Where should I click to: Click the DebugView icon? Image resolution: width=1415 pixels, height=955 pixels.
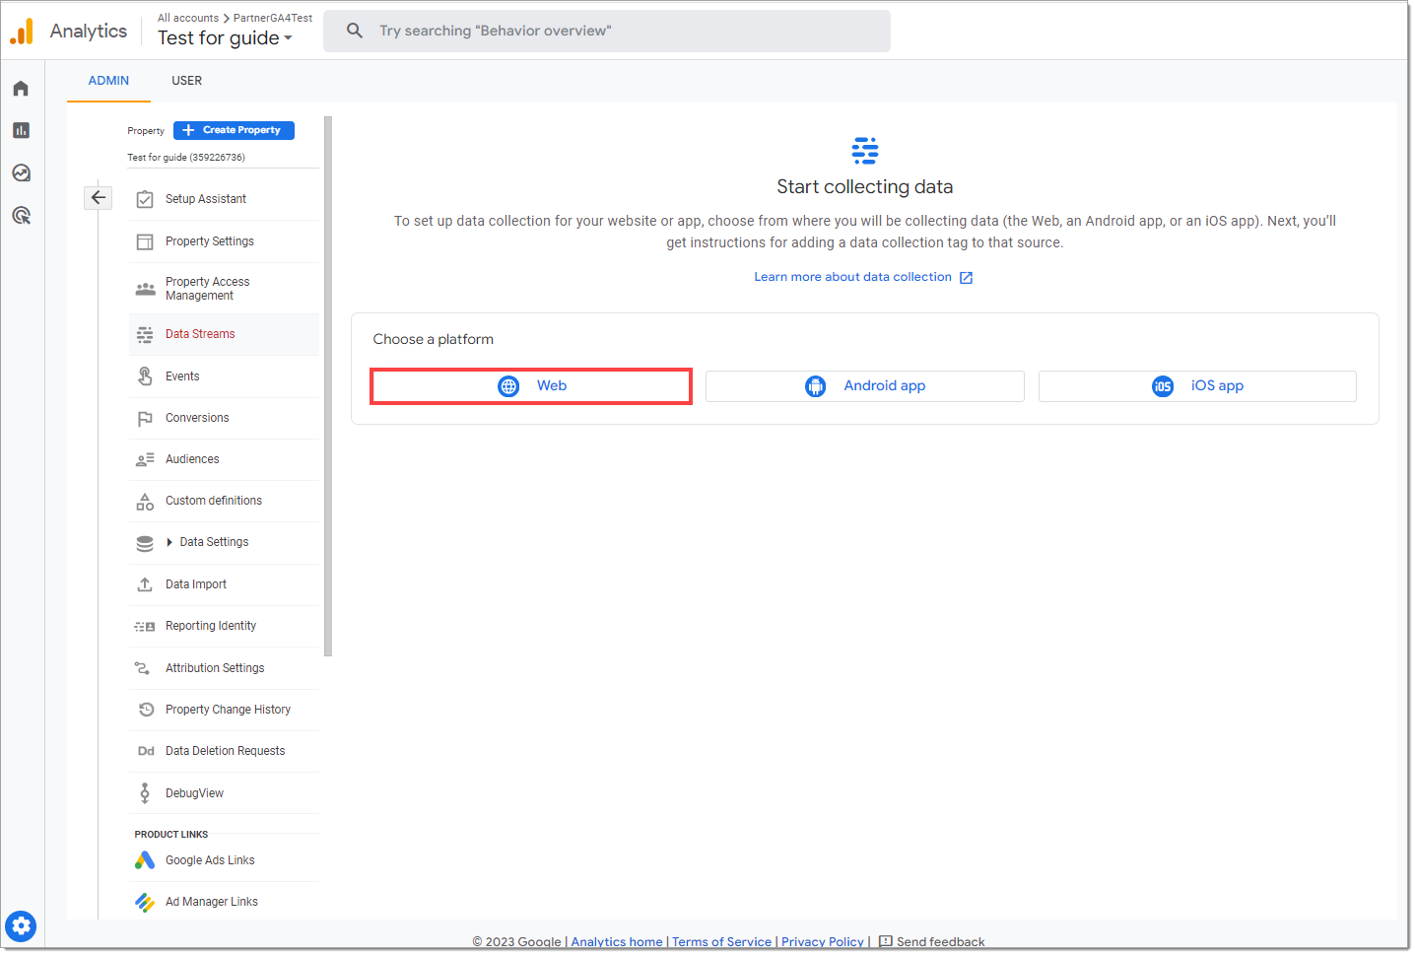pyautogui.click(x=145, y=793)
